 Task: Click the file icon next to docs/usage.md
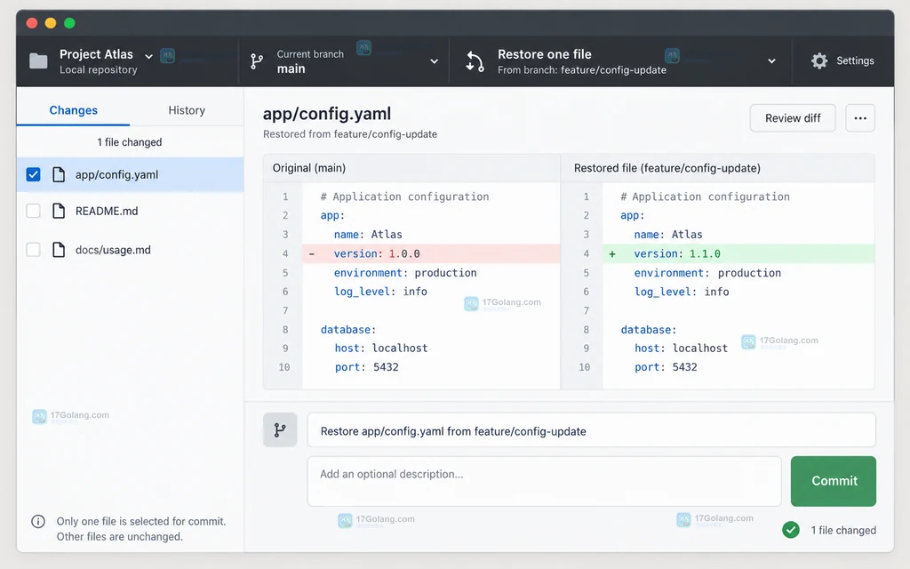point(59,250)
